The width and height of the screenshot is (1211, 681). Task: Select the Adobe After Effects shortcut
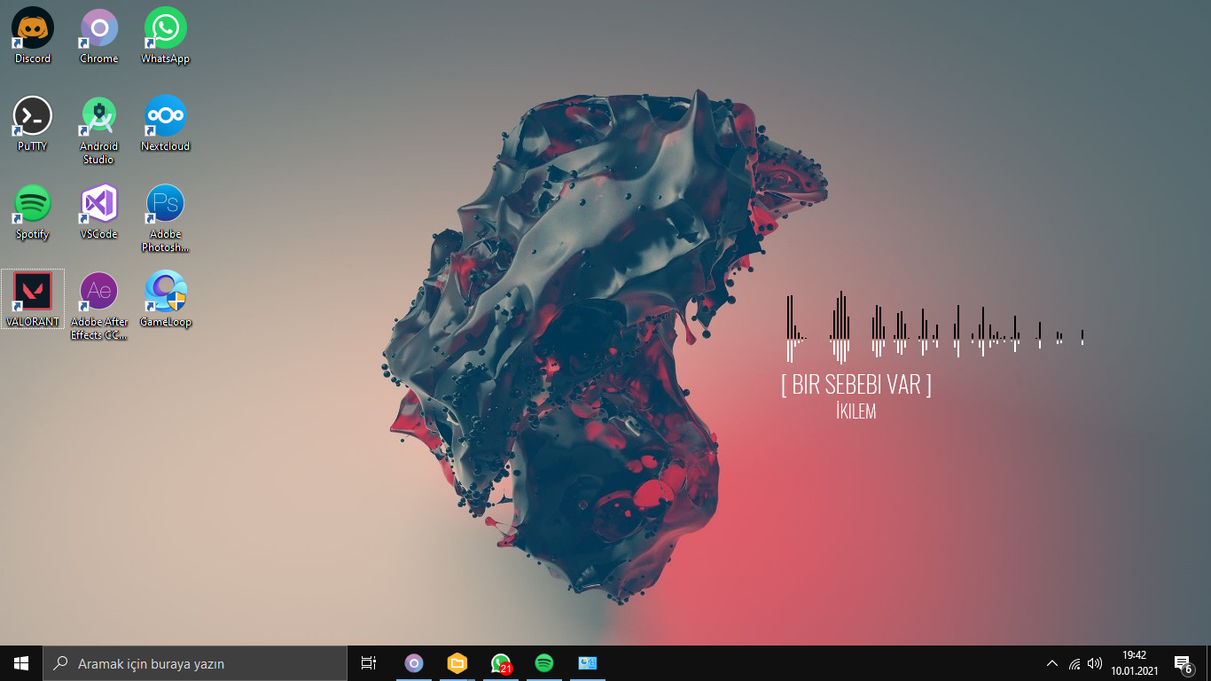coord(99,306)
